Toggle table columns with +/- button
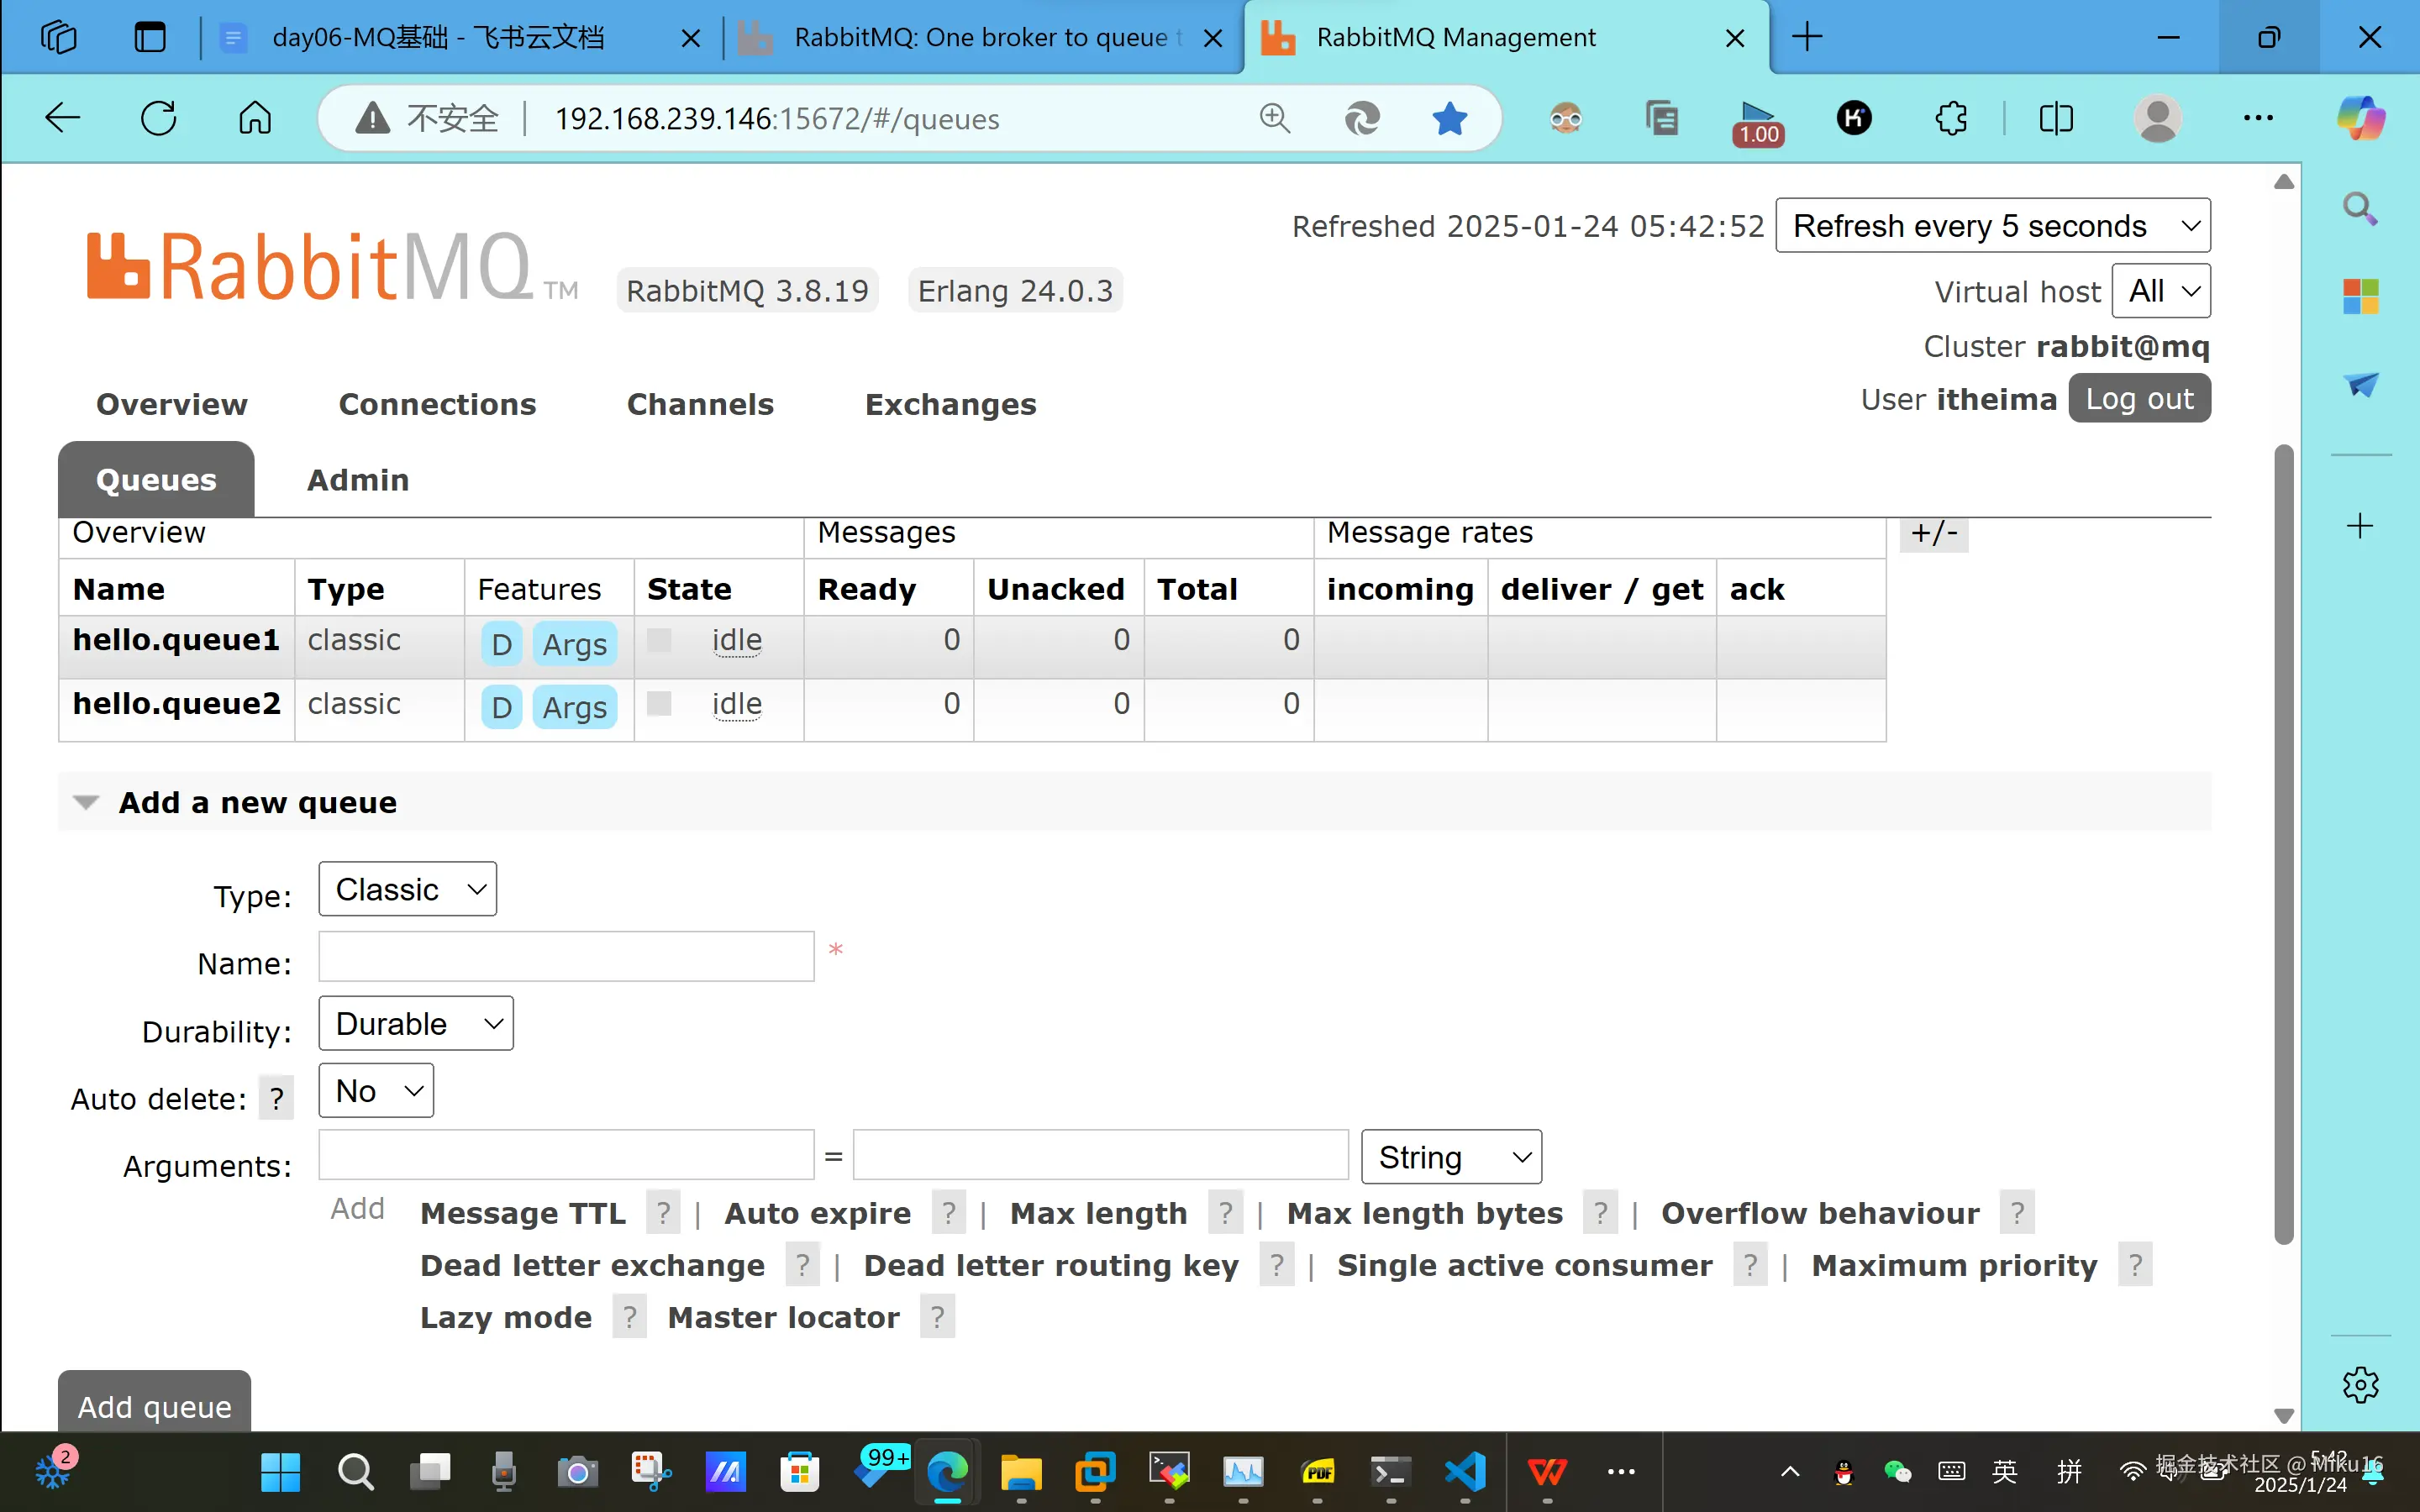2420x1512 pixels. click(x=1933, y=533)
